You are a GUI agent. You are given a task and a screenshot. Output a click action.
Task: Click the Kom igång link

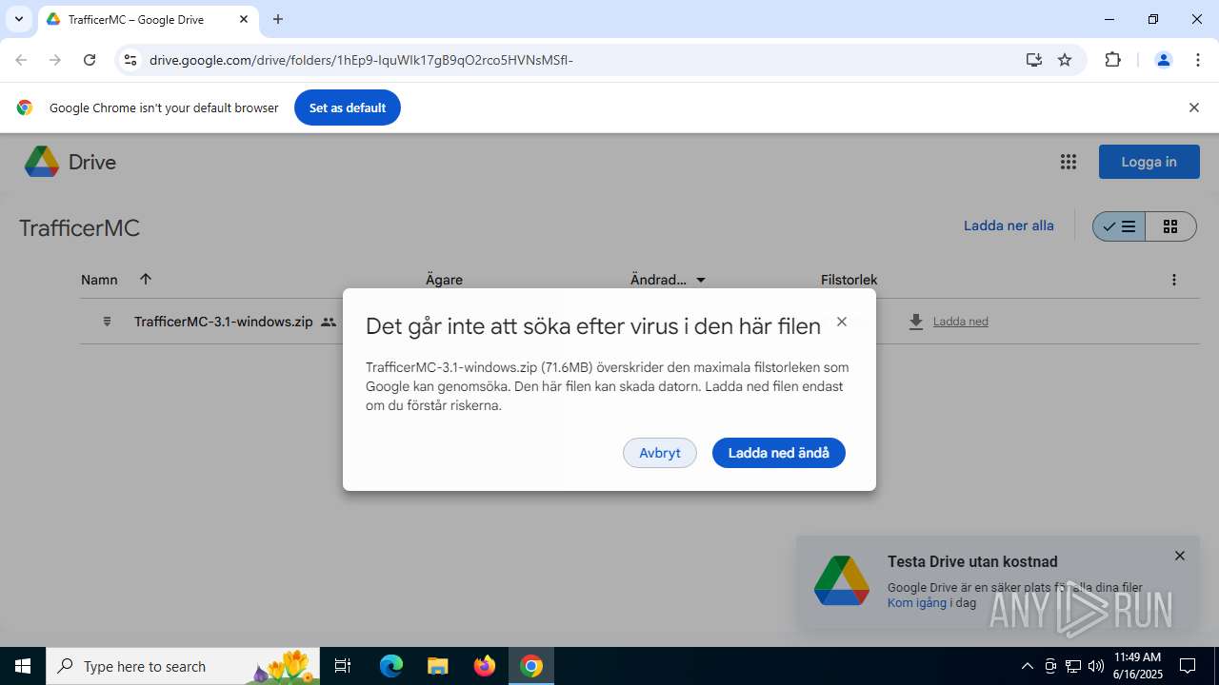[917, 602]
